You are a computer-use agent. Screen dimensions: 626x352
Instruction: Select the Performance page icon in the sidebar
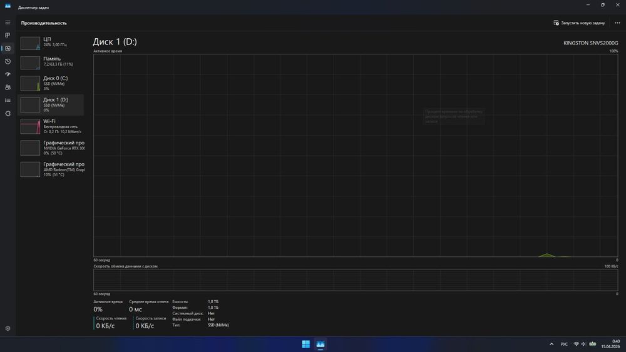click(x=8, y=48)
